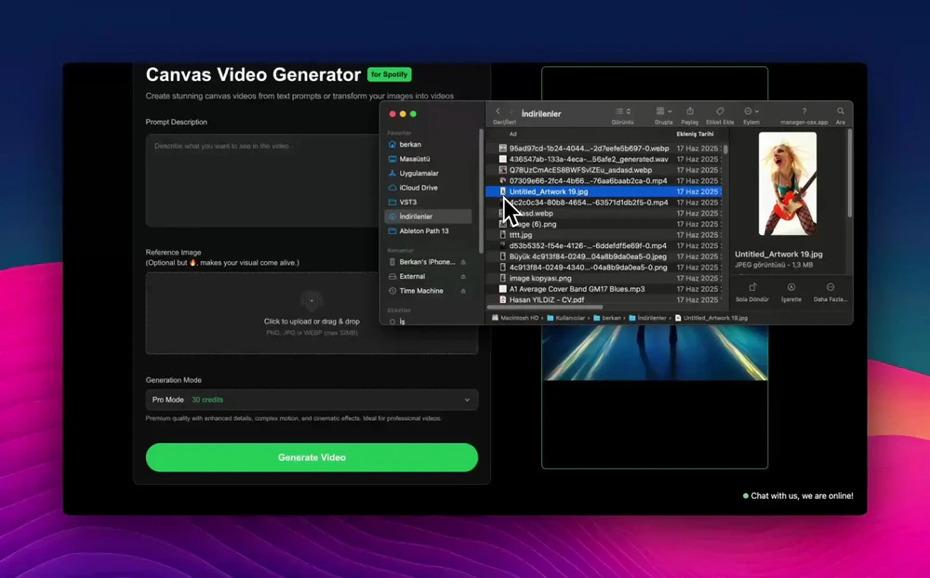Select the file Hasan YILDIZ - CV.pdf
930x578 pixels.
coord(558,299)
